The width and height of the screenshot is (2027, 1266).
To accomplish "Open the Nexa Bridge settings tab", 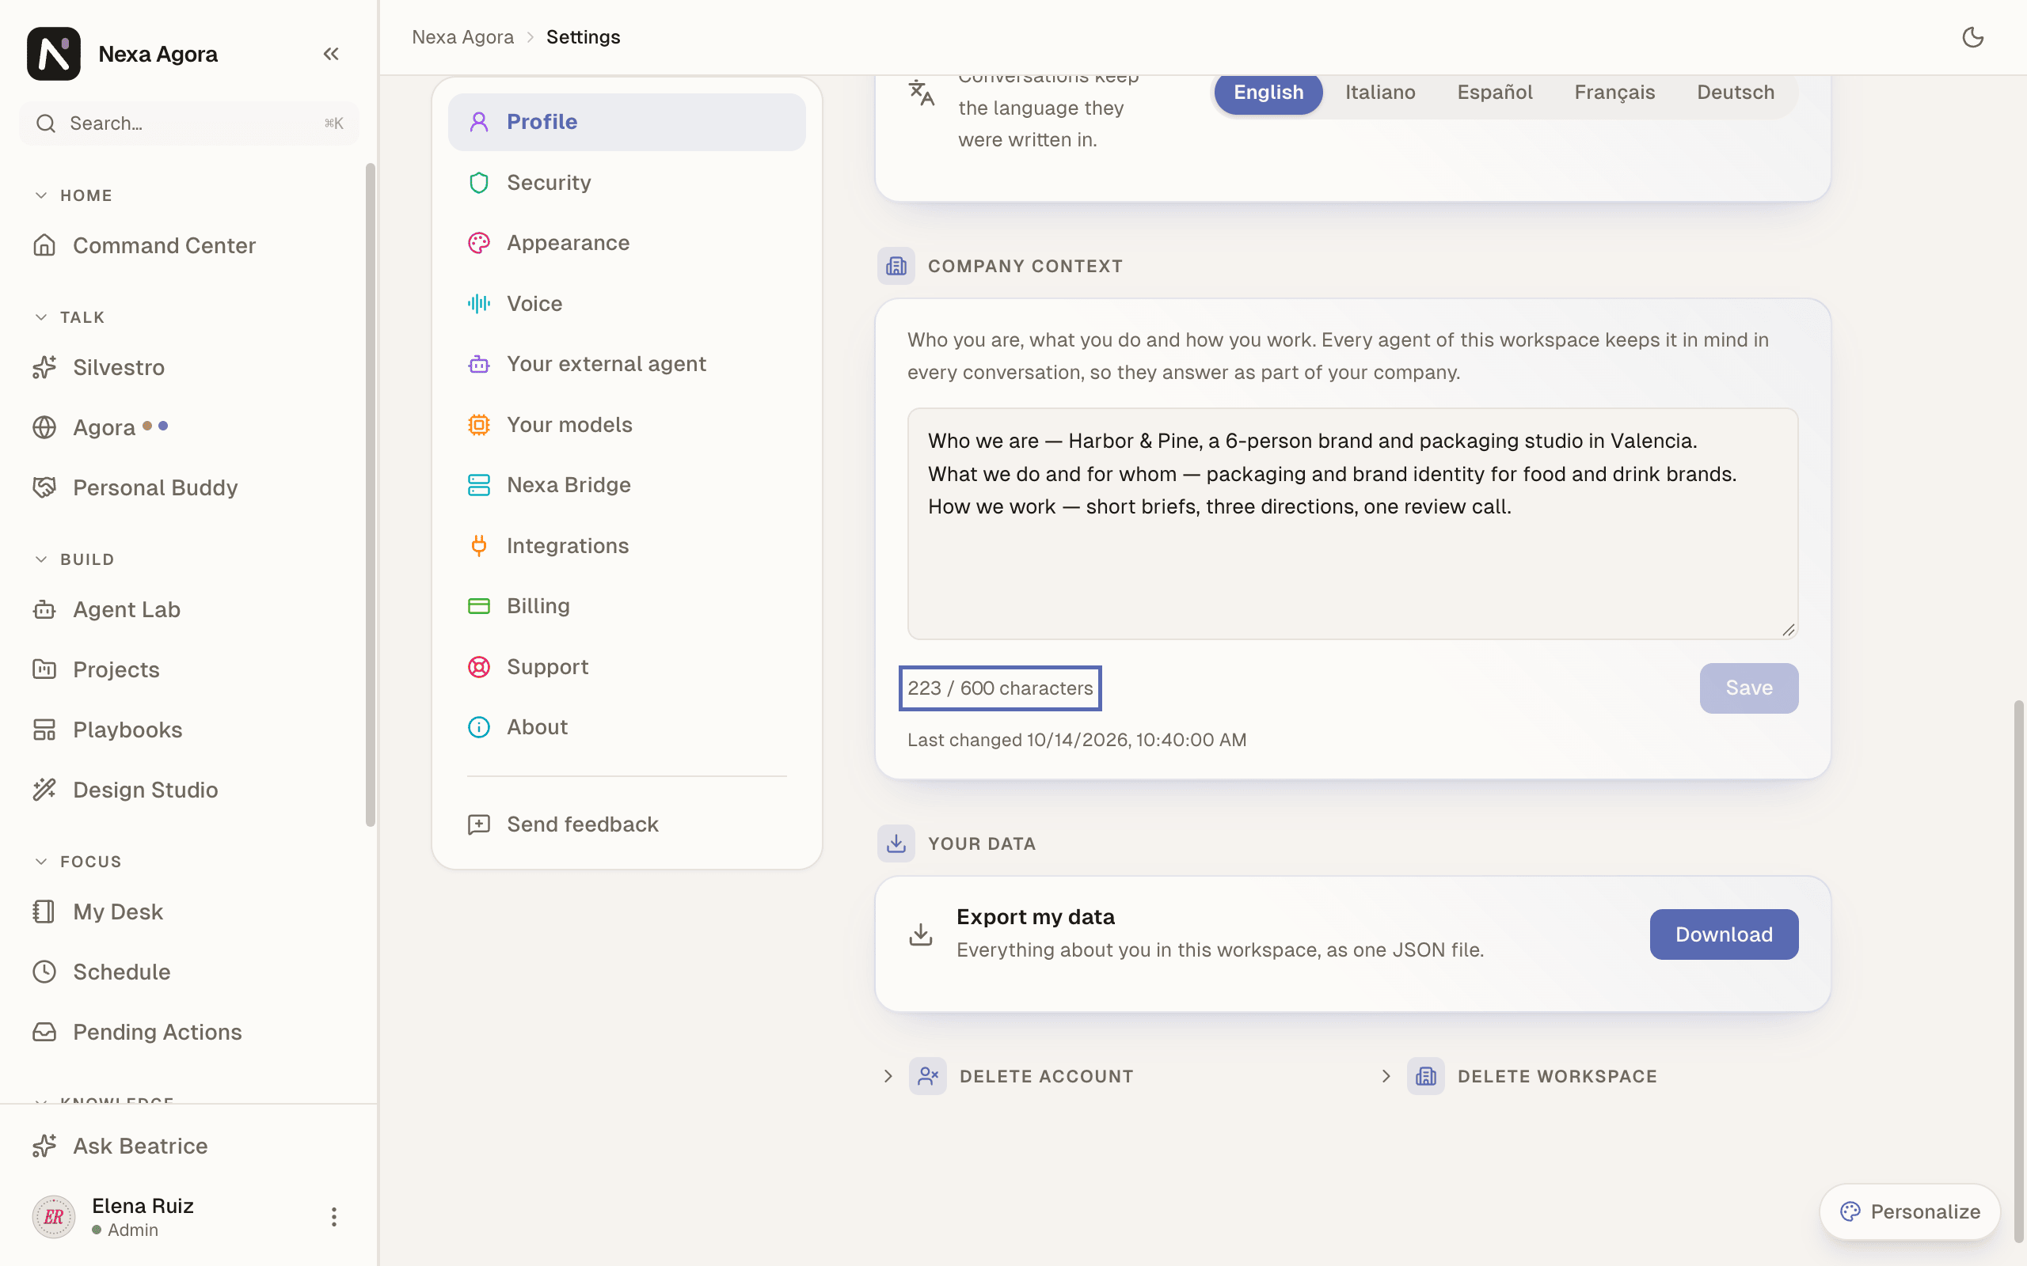I will coord(626,485).
